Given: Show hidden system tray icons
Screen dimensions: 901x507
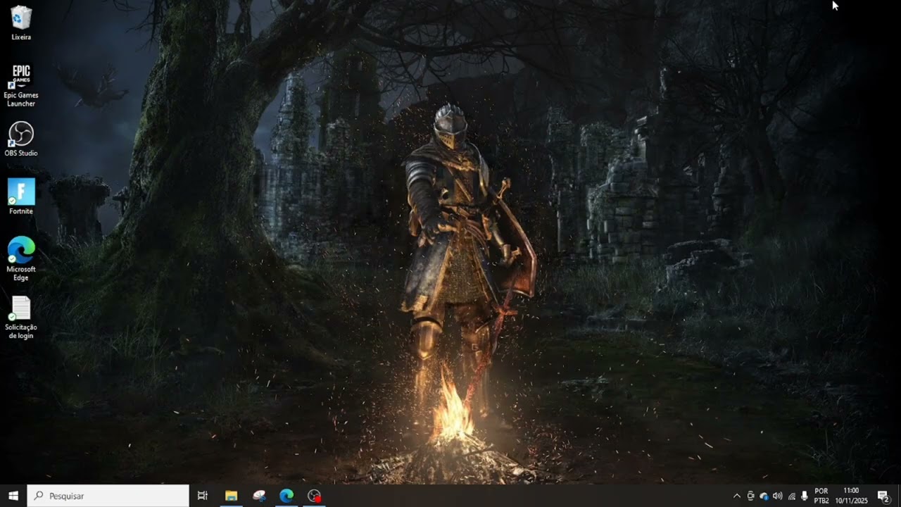Looking at the screenshot, I should pos(737,496).
